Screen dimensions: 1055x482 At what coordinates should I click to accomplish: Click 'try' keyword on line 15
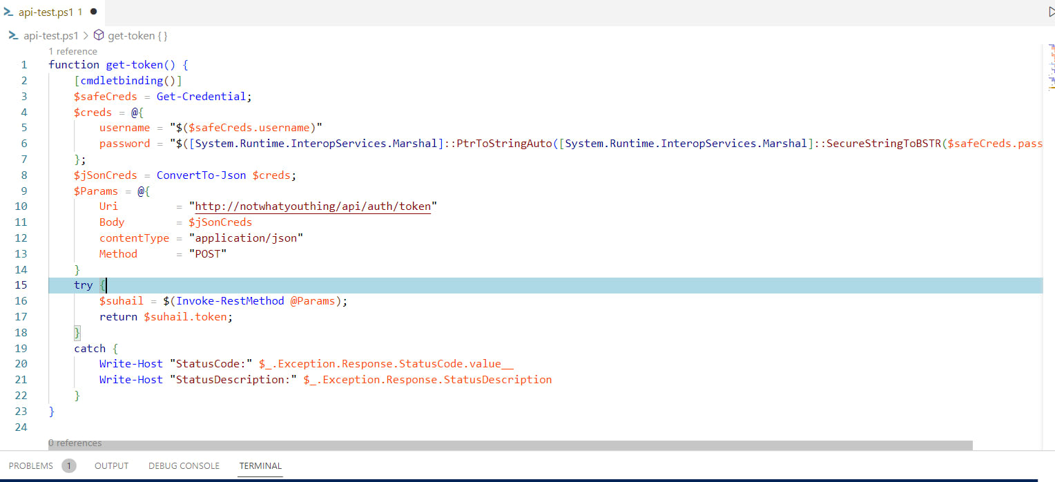point(83,285)
